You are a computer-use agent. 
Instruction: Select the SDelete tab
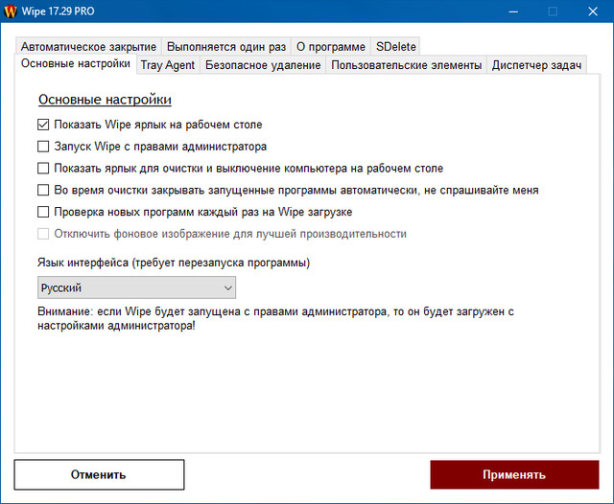[x=394, y=46]
